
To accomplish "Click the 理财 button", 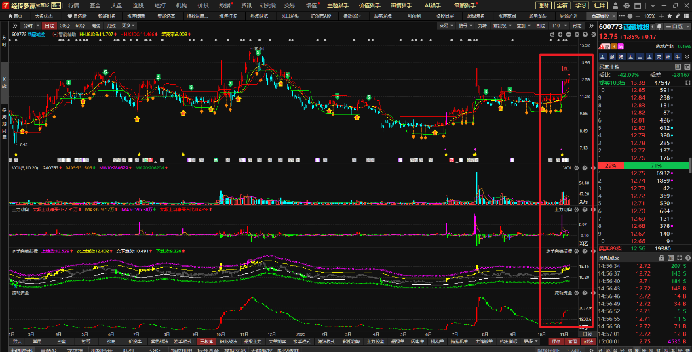I will pyautogui.click(x=543, y=5).
